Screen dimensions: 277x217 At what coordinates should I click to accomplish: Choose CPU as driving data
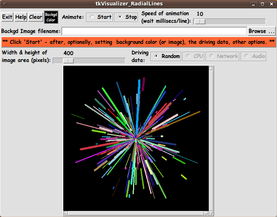(x=193, y=56)
